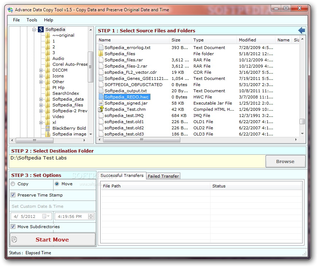The image size is (318, 267).
Task: Click the file list horizontal scrollbar thumb
Action: (x=142, y=139)
